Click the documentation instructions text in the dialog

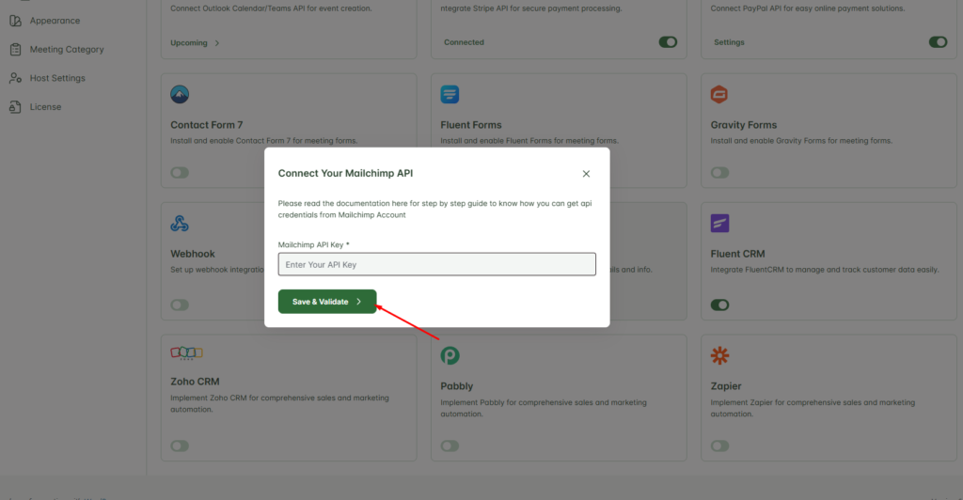point(434,210)
